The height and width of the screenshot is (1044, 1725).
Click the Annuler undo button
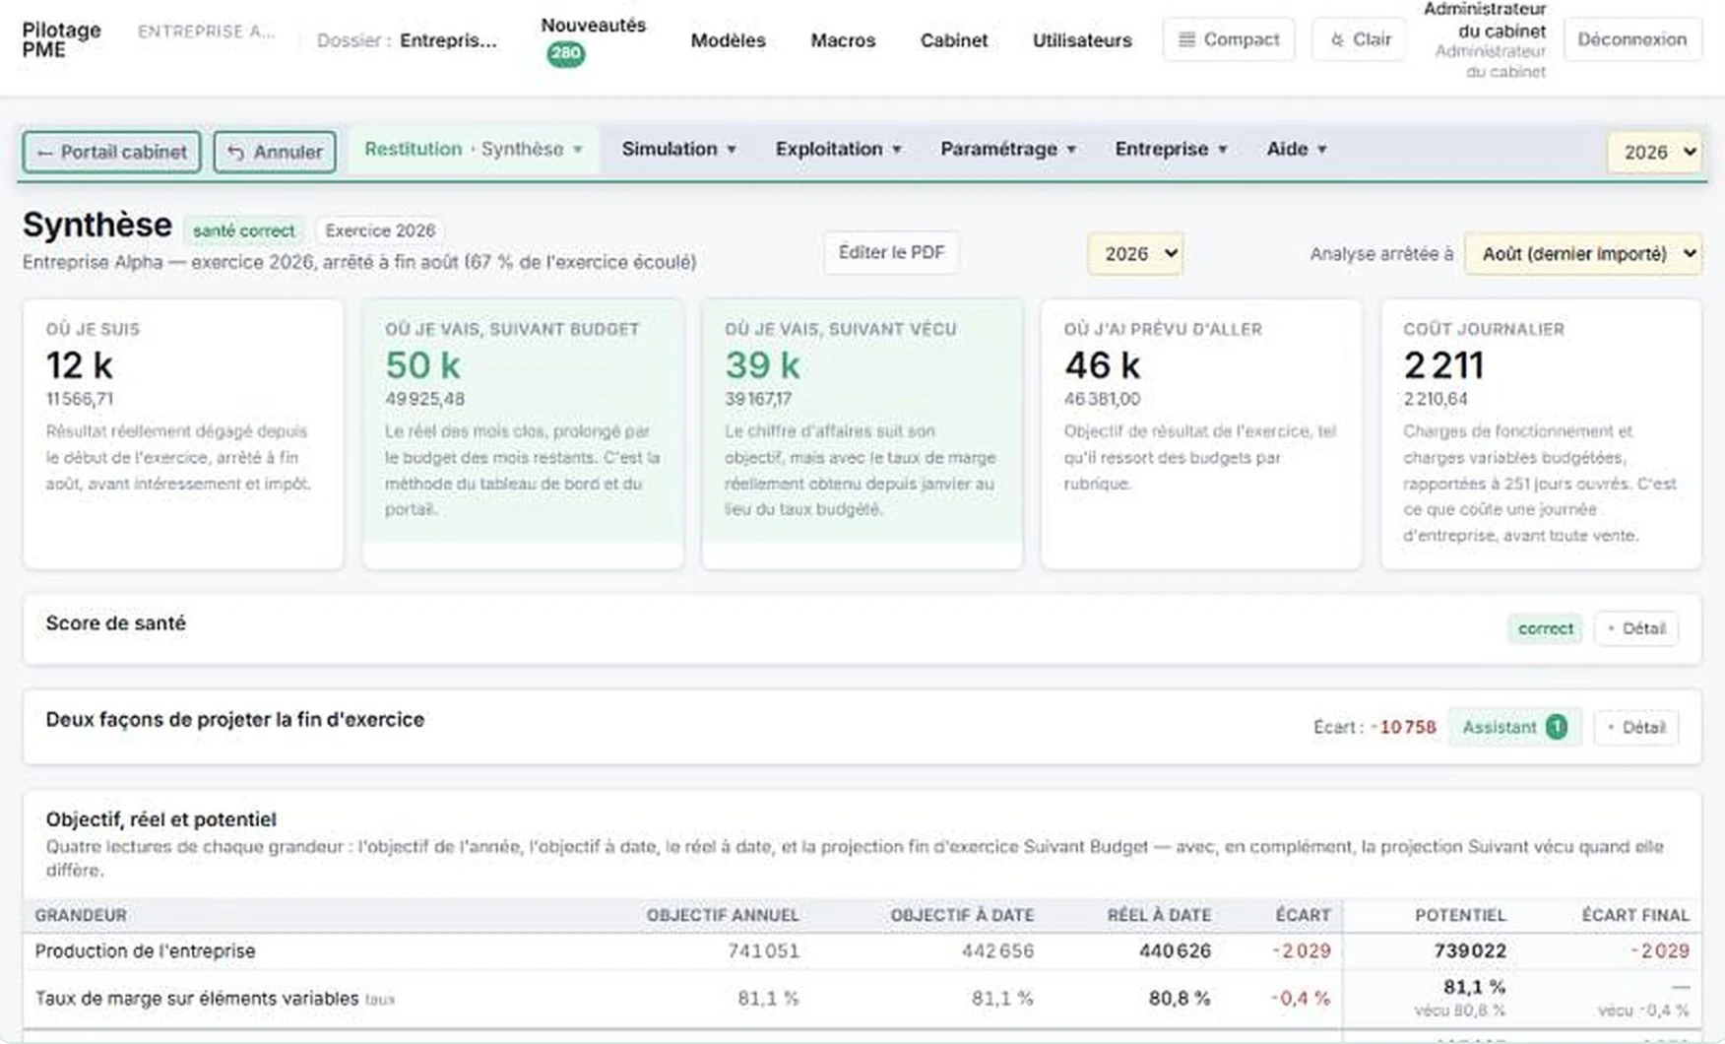click(x=275, y=152)
